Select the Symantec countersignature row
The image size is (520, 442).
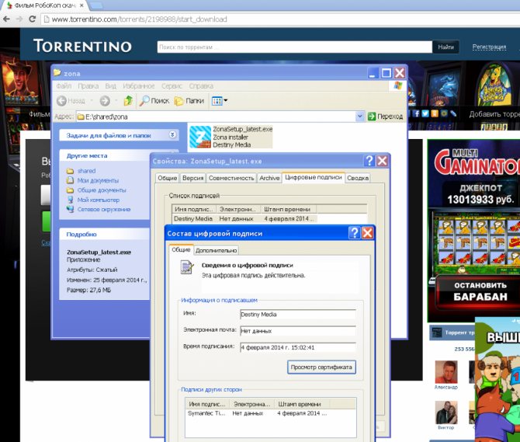pyautogui.click(x=270, y=413)
